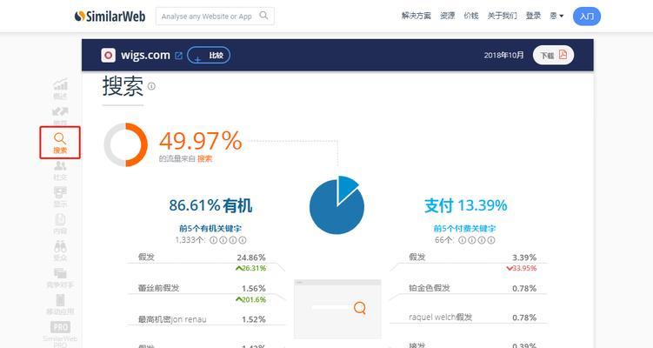Image resolution: width=653 pixels, height=348 pixels.
Task: Click the 86.61% 有机 heading
Action: click(x=210, y=205)
